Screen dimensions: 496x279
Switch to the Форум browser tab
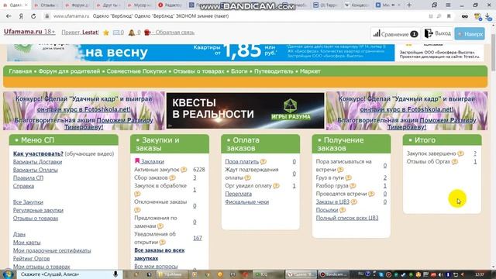[x=77, y=5]
